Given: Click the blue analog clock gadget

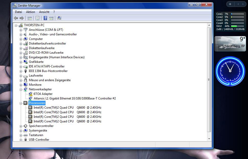Looking at the screenshot, I should tap(230, 71).
